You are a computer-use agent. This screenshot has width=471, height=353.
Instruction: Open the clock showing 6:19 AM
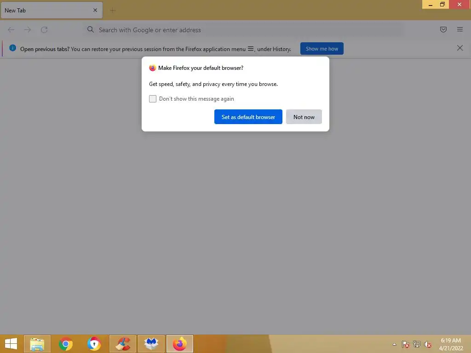click(451, 344)
